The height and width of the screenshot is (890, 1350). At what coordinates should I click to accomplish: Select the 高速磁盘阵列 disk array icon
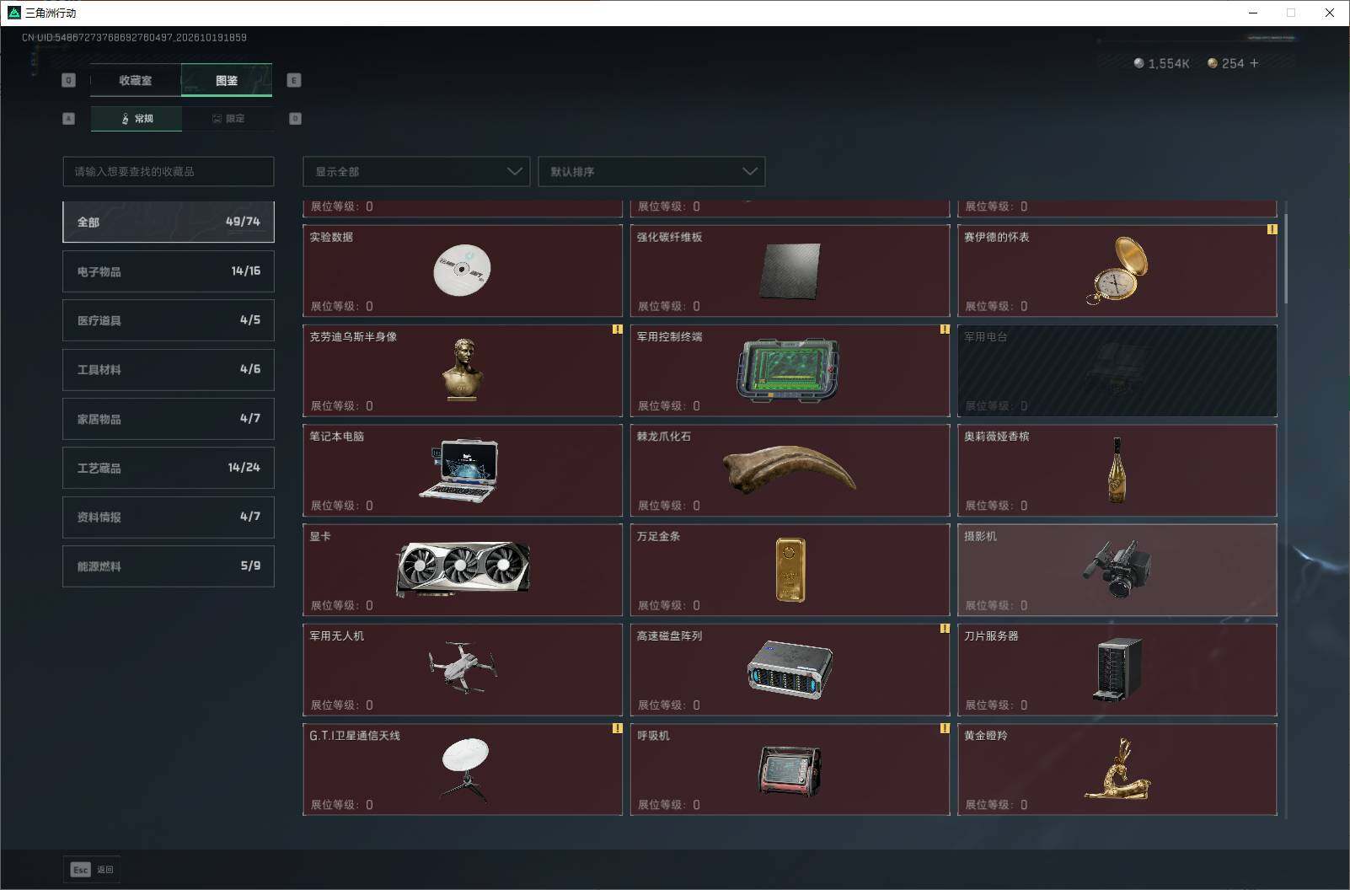790,670
